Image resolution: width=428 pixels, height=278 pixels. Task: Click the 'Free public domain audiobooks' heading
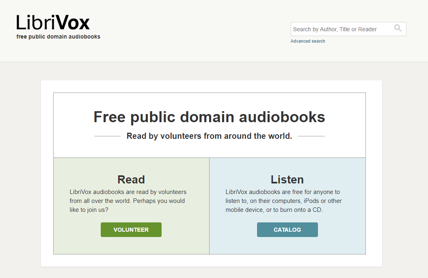coord(210,117)
